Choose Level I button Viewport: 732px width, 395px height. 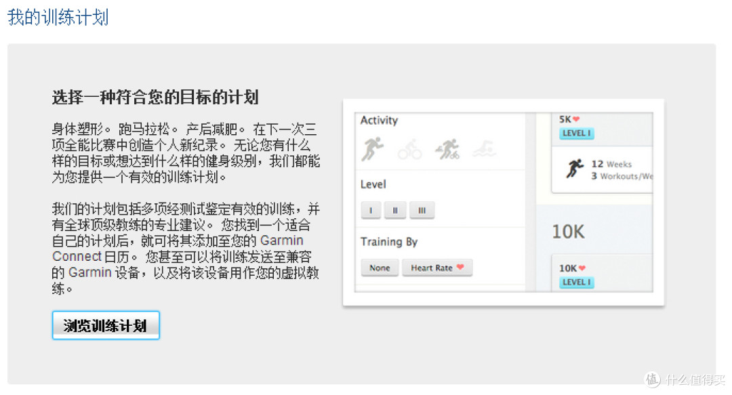(x=371, y=211)
